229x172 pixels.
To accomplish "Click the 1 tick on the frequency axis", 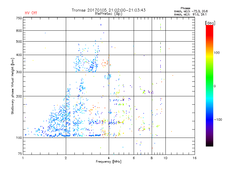I will (23, 158).
